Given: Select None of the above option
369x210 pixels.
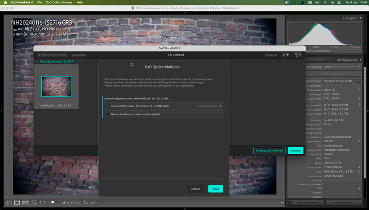Looking at the screenshot, I should 164,114.
